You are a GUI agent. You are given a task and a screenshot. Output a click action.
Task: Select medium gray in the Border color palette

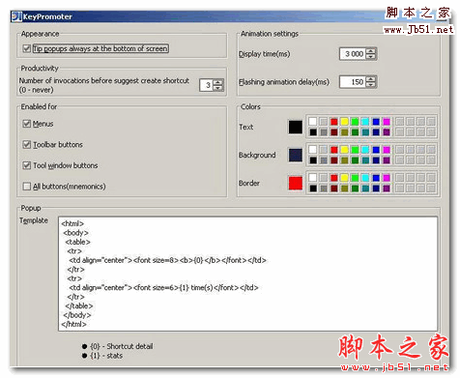coord(324,189)
